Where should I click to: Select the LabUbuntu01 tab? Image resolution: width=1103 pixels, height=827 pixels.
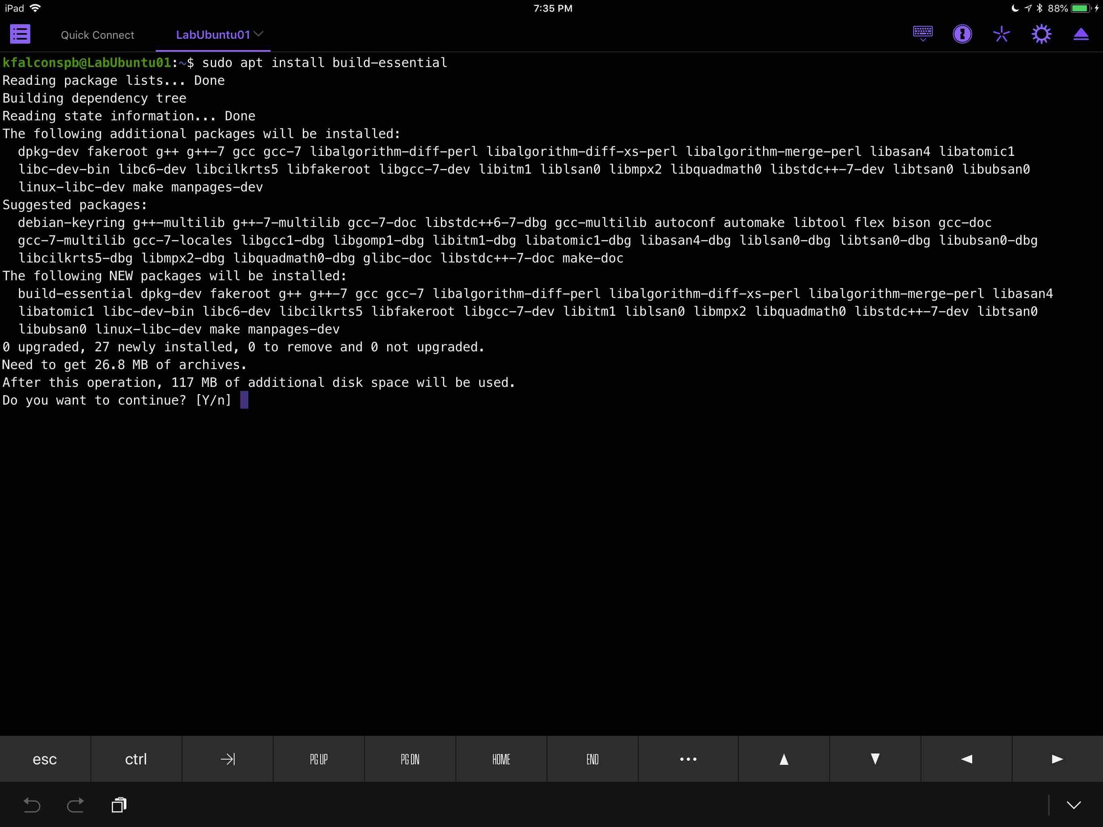point(213,35)
